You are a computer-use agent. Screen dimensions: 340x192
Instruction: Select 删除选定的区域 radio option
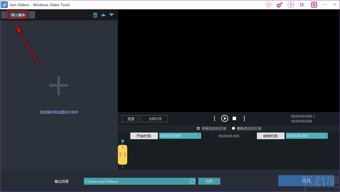233,128
